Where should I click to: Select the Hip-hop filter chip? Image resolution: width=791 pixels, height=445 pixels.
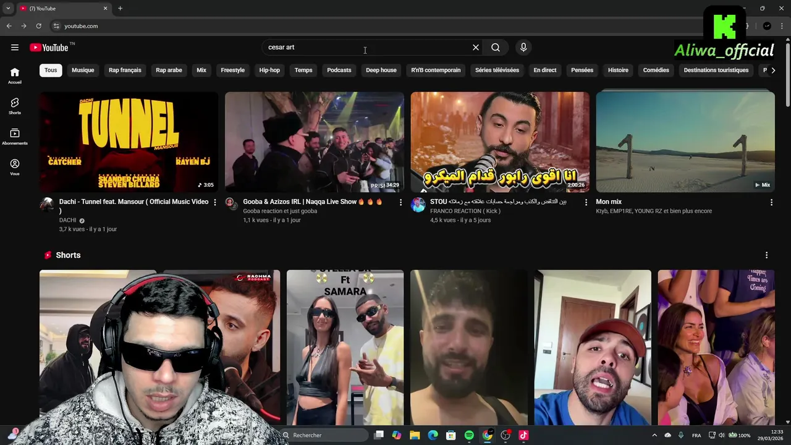point(269,70)
